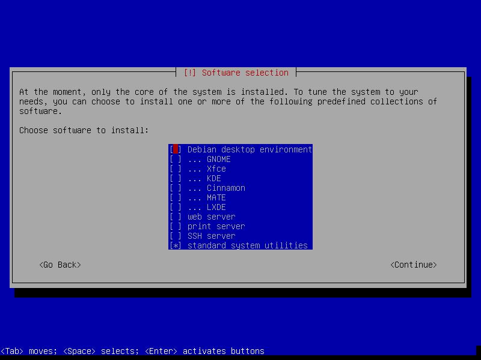Check the Cinnamon checkbox
Viewport: 481px width, 360px height.
[x=176, y=188]
